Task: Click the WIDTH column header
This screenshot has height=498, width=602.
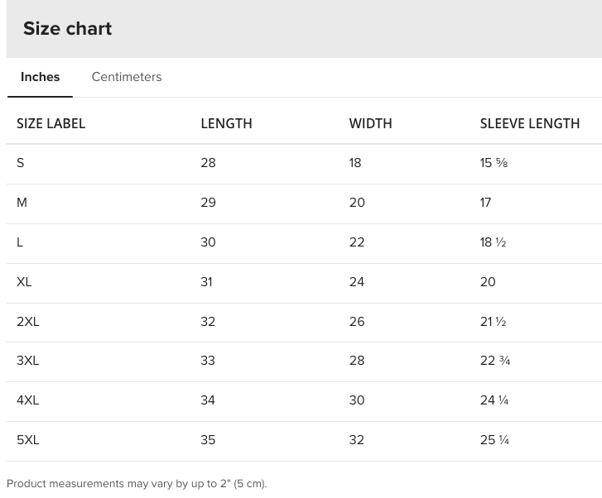Action: pos(370,123)
